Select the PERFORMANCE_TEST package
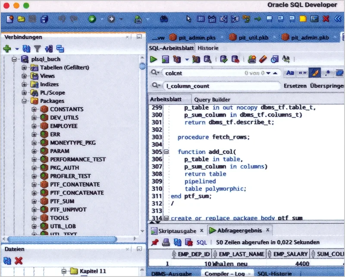 point(78,159)
